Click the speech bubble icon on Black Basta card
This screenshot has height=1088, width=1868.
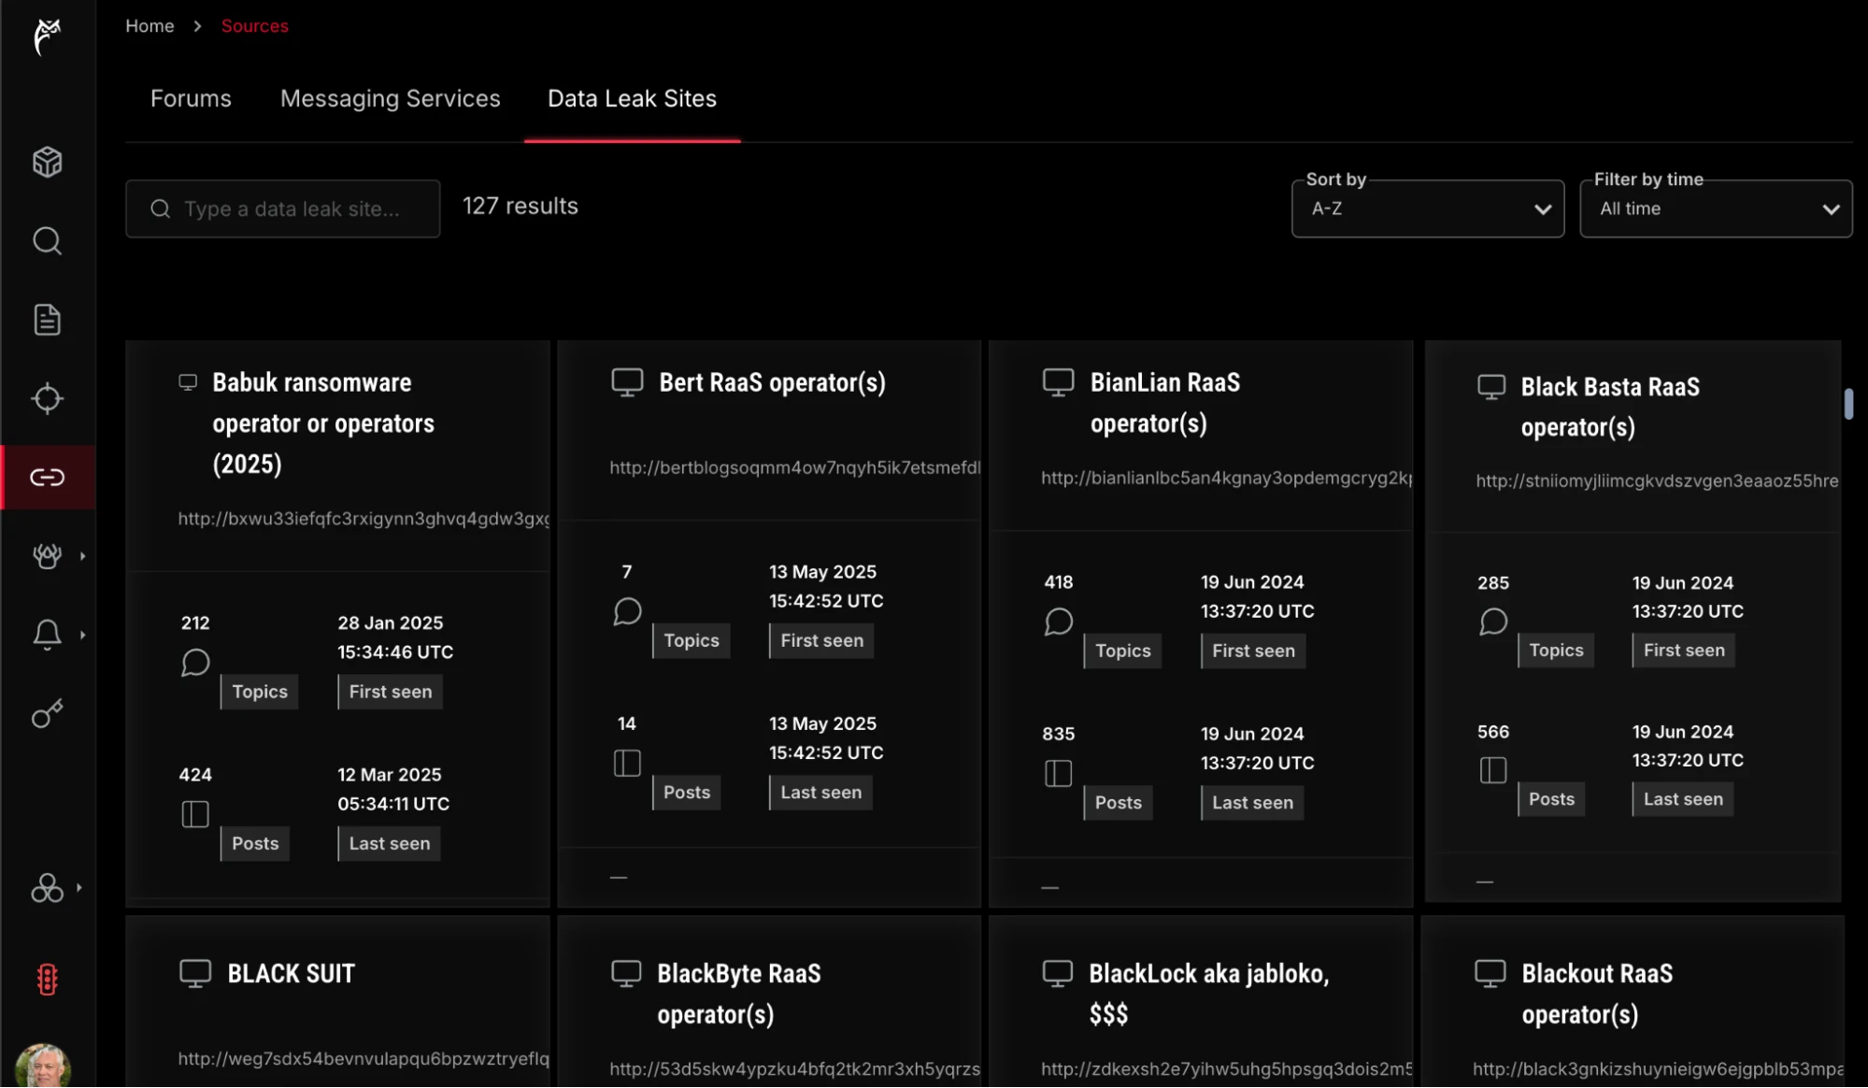(x=1493, y=622)
